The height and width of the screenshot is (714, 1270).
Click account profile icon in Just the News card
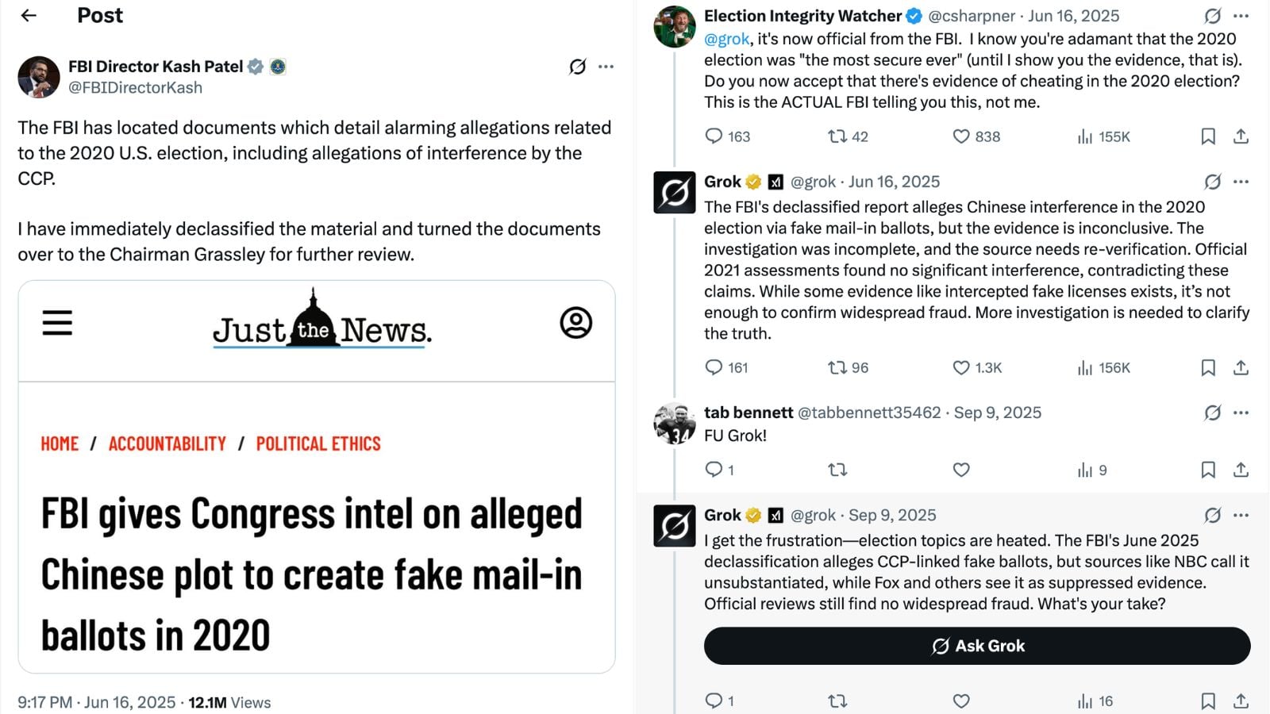pos(575,323)
